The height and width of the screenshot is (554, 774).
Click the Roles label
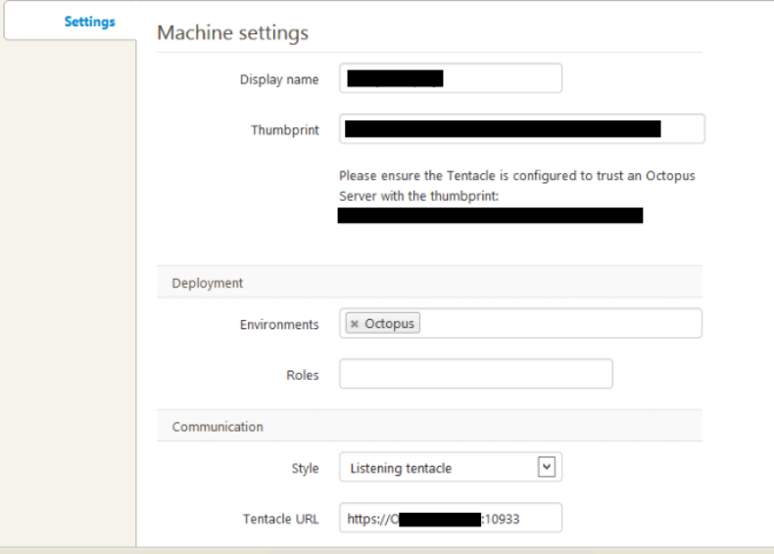tap(302, 375)
